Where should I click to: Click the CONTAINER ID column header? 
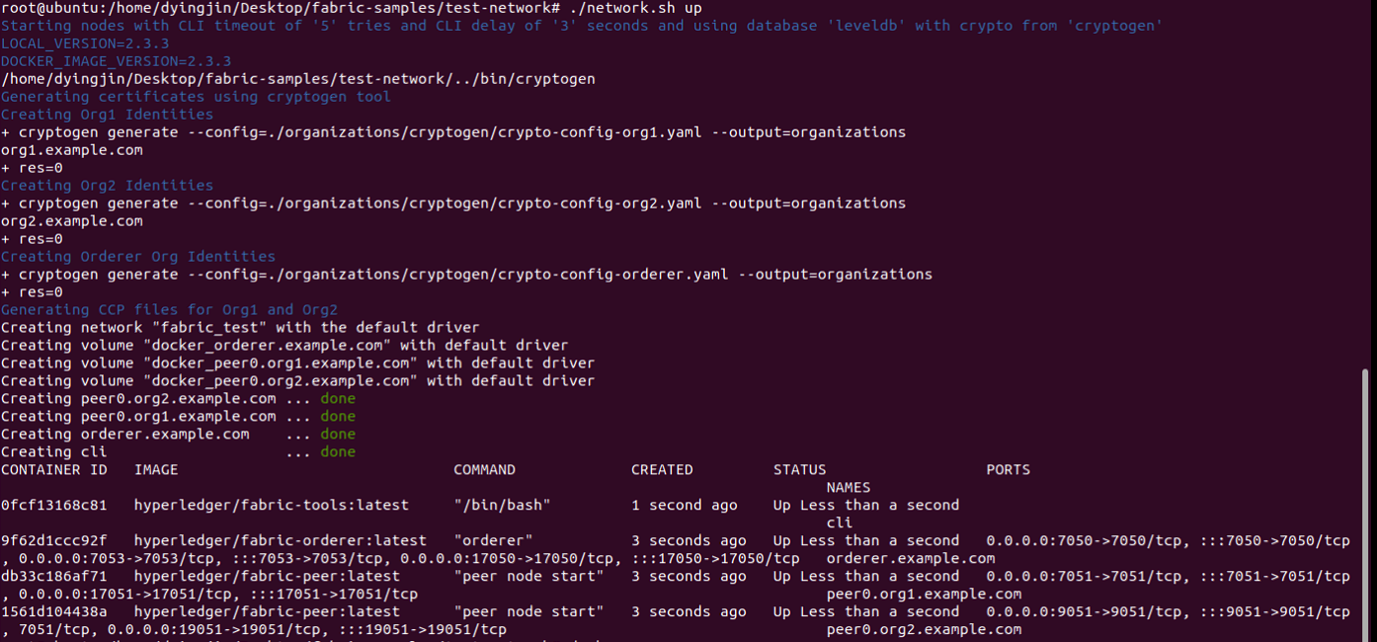pyautogui.click(x=54, y=470)
